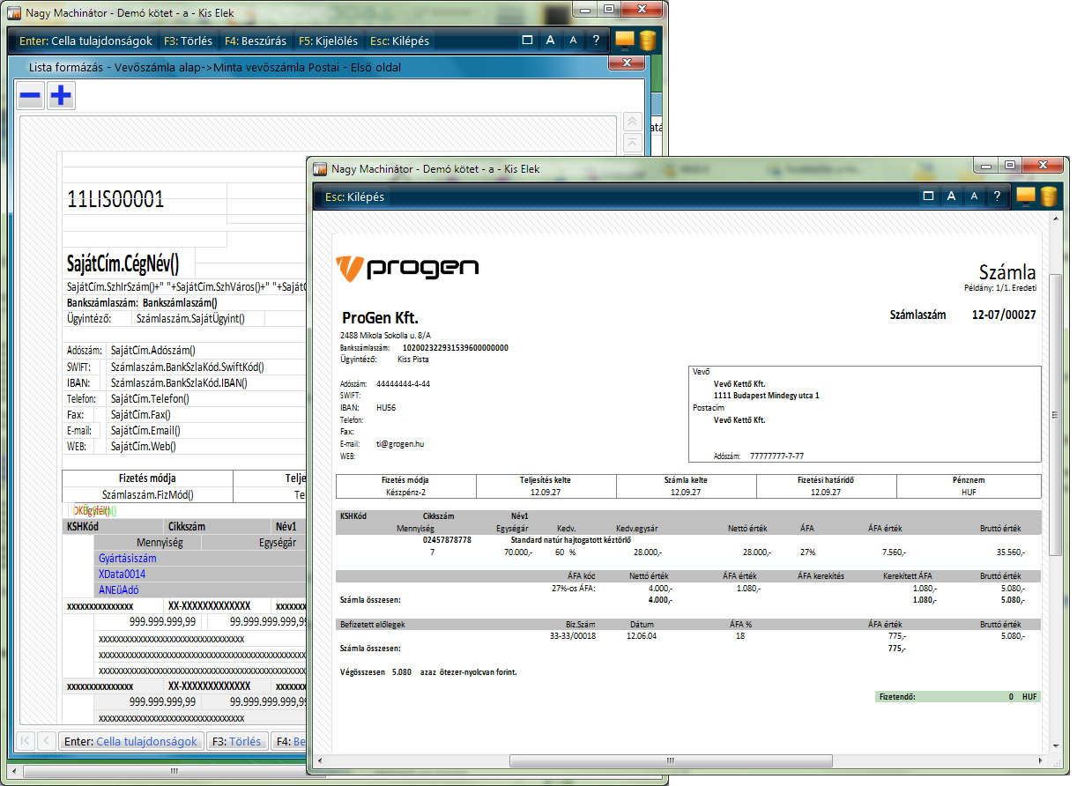Click Nagy Machinátor app icon in front title bar

(x=321, y=169)
